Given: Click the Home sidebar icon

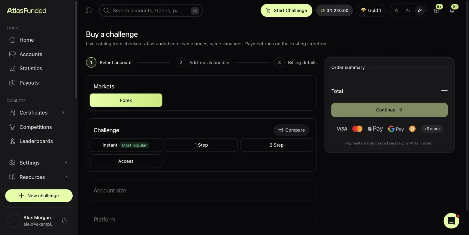Looking at the screenshot, I should 12,40.
